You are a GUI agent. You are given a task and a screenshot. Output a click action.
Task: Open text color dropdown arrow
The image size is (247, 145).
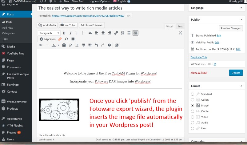click(x=58, y=45)
